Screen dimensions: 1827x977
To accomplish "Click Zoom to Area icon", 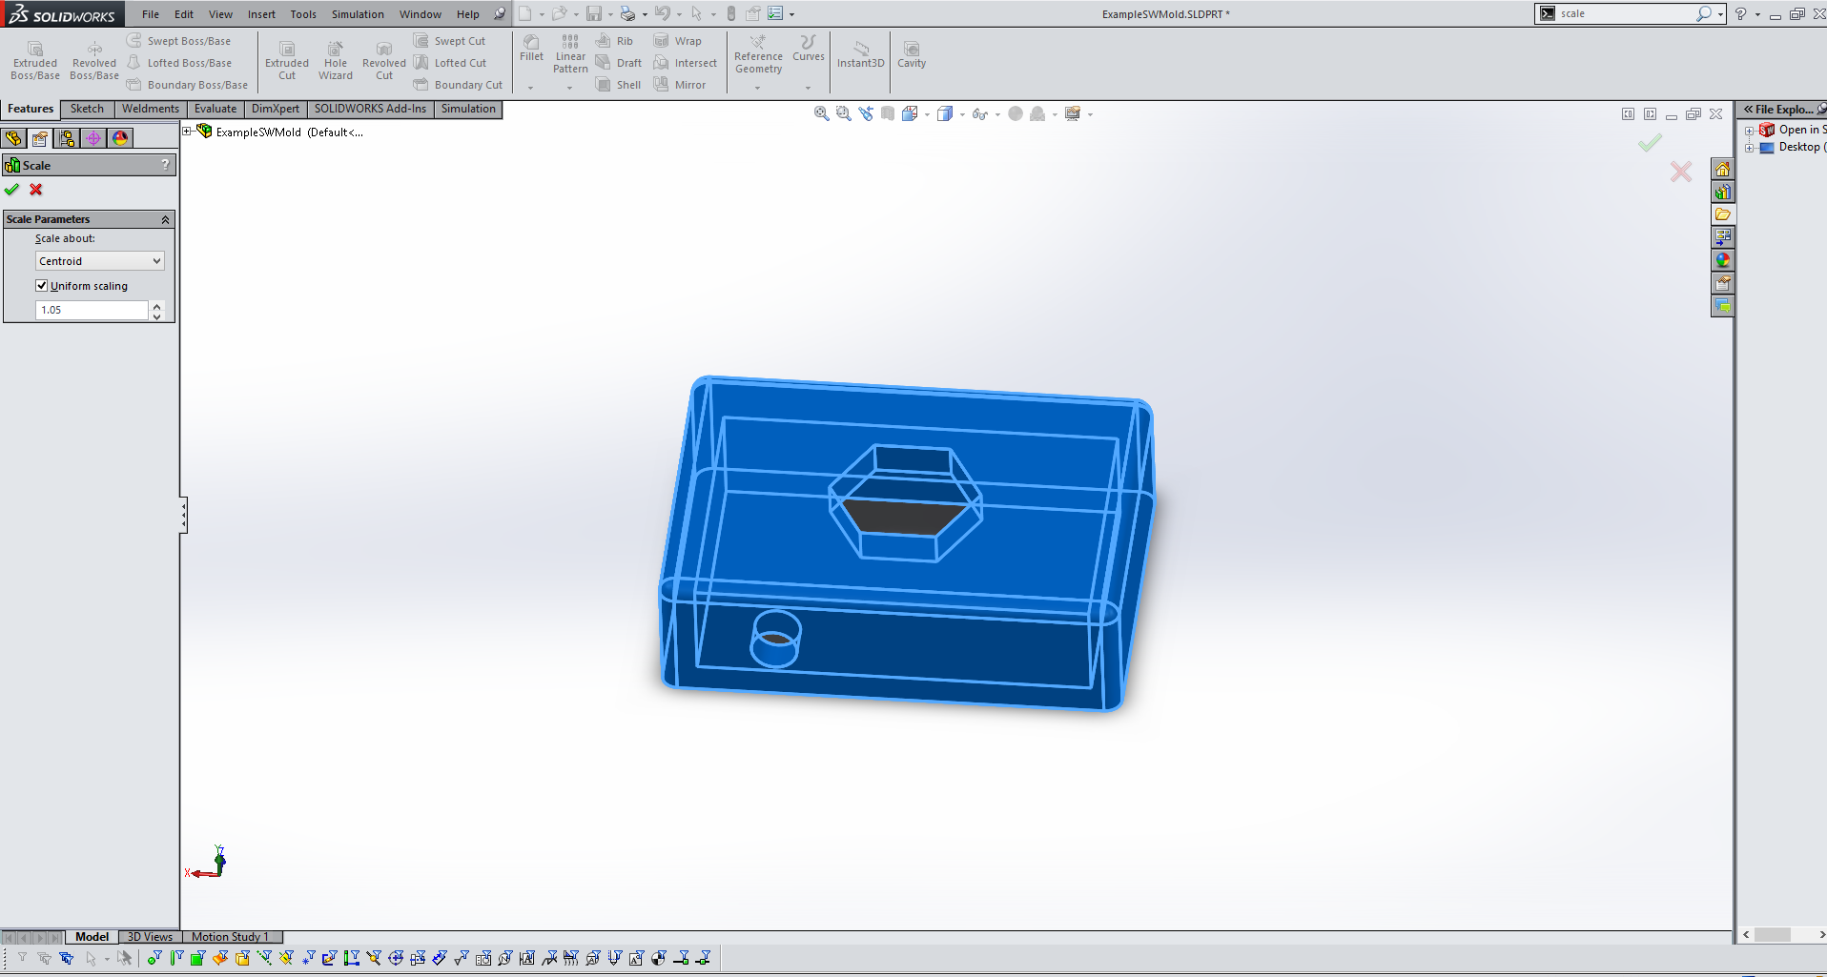I will click(843, 113).
